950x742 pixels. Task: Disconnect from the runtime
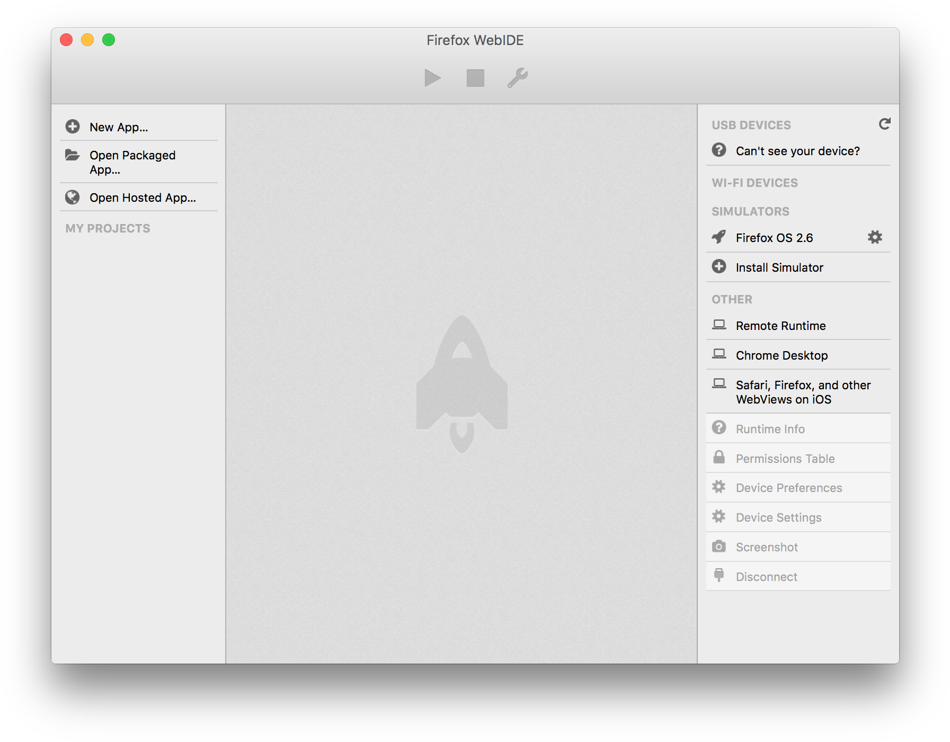click(798, 577)
